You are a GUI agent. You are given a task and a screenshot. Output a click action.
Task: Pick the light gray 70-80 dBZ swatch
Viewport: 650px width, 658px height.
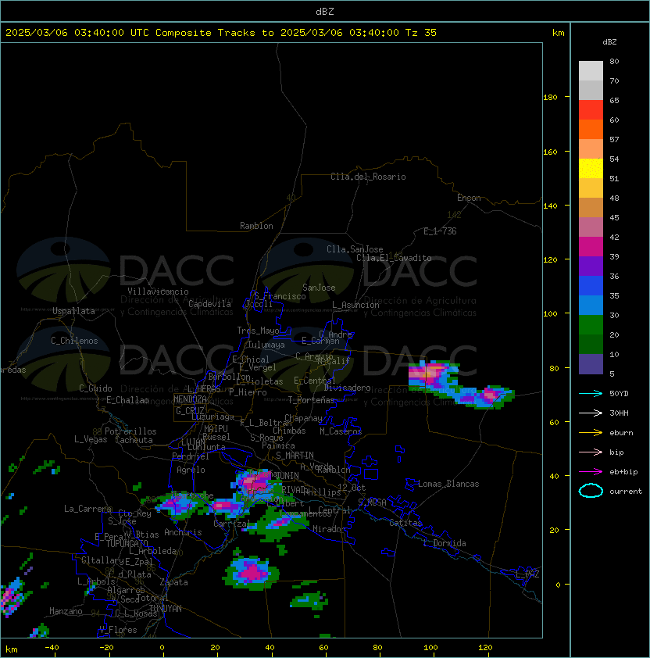pos(591,71)
